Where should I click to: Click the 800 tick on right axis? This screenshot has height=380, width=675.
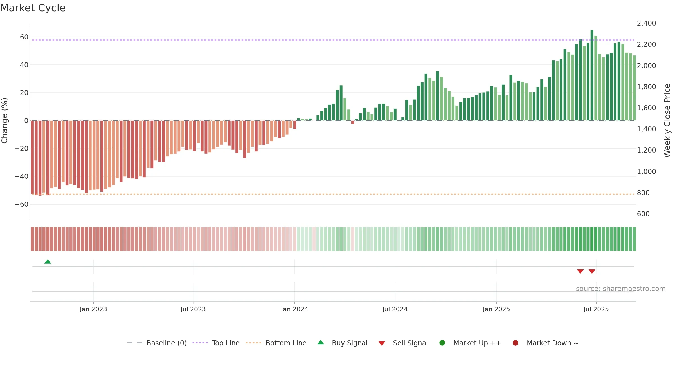pos(643,193)
